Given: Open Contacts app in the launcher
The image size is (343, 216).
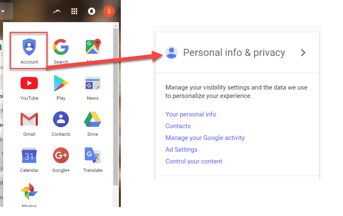Looking at the screenshot, I should click(61, 124).
